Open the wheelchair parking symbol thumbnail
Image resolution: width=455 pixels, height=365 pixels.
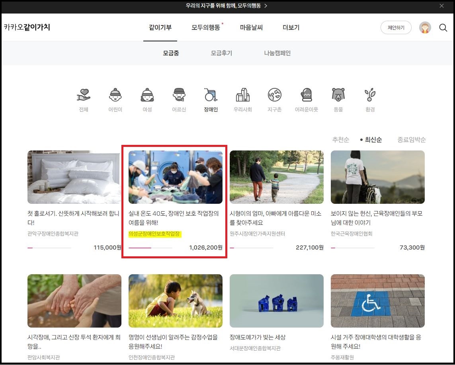377,301
